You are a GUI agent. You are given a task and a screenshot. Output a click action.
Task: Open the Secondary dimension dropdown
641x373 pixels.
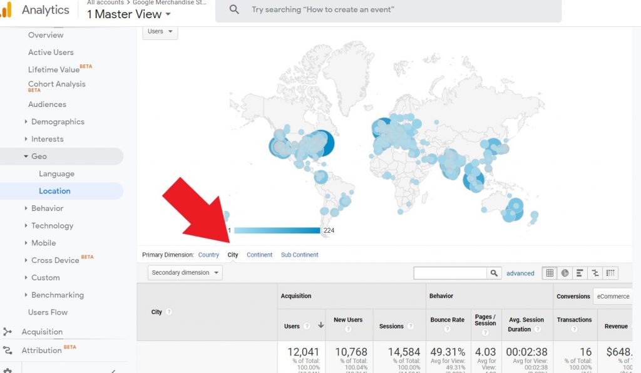pos(185,272)
